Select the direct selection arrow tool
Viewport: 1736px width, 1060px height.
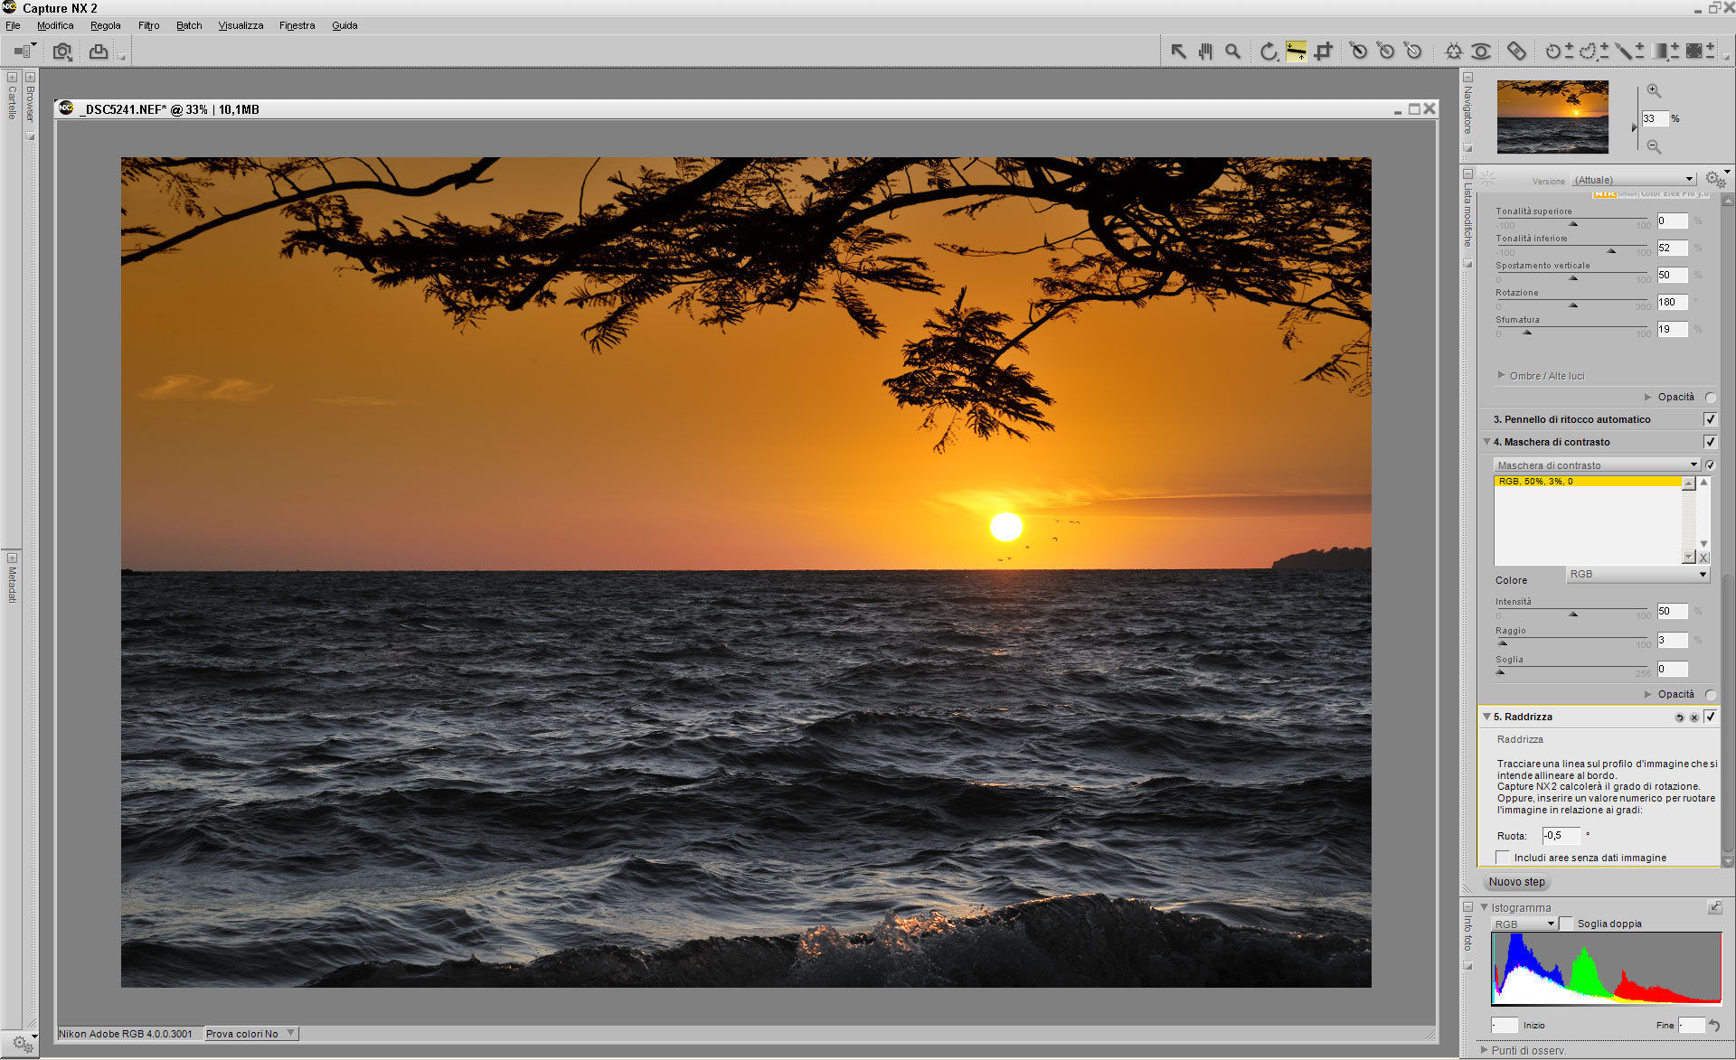(1178, 52)
